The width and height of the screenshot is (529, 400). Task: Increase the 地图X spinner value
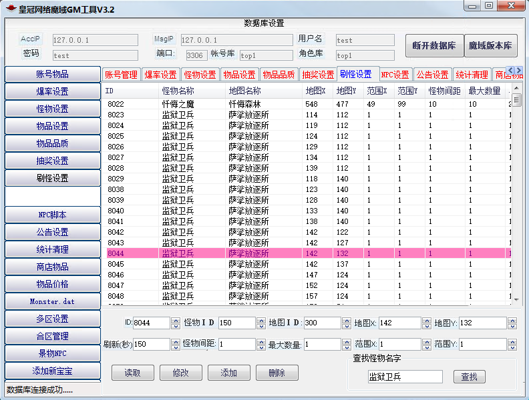(426, 320)
